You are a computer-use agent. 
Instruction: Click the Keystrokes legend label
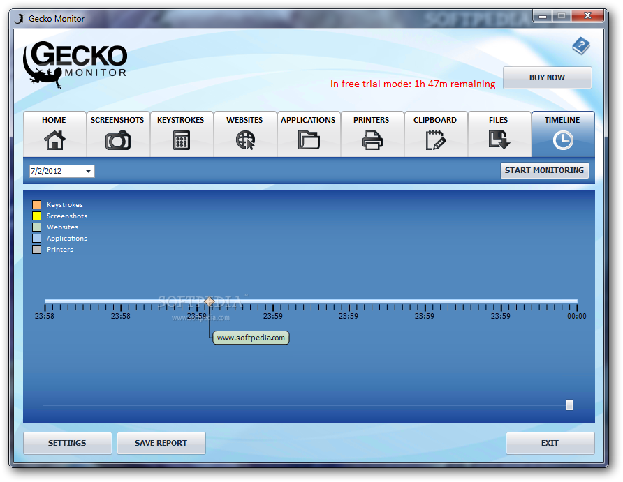pos(65,204)
